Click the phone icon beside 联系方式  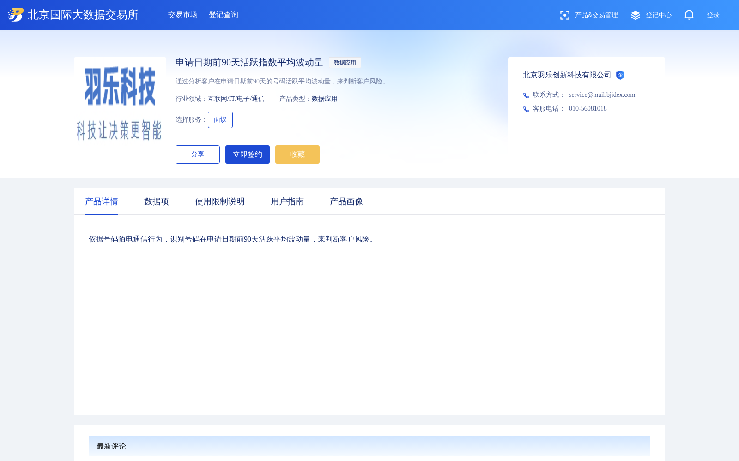pyautogui.click(x=526, y=95)
